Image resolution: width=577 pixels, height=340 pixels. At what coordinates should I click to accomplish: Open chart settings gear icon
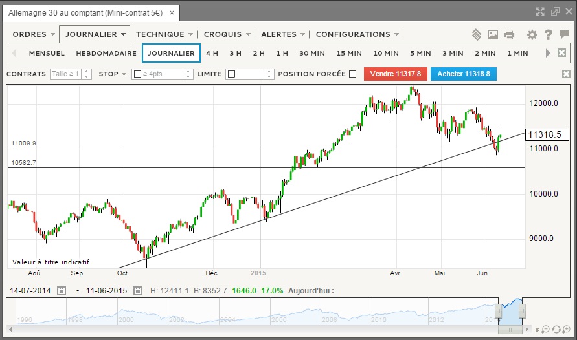(532, 35)
